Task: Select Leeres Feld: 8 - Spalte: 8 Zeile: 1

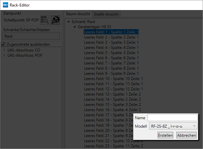Action: (x=111, y=68)
